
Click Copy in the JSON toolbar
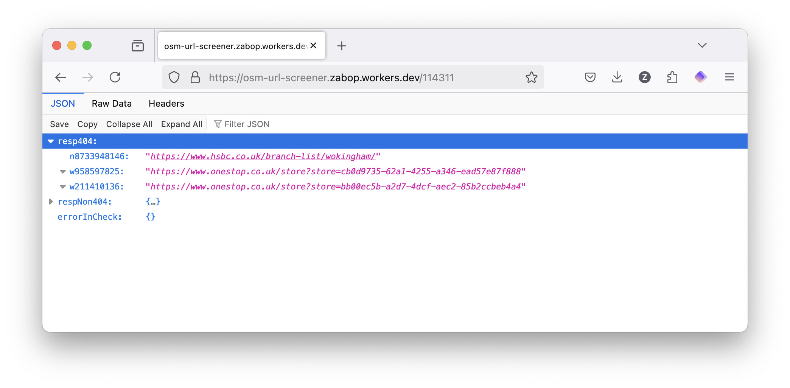87,124
